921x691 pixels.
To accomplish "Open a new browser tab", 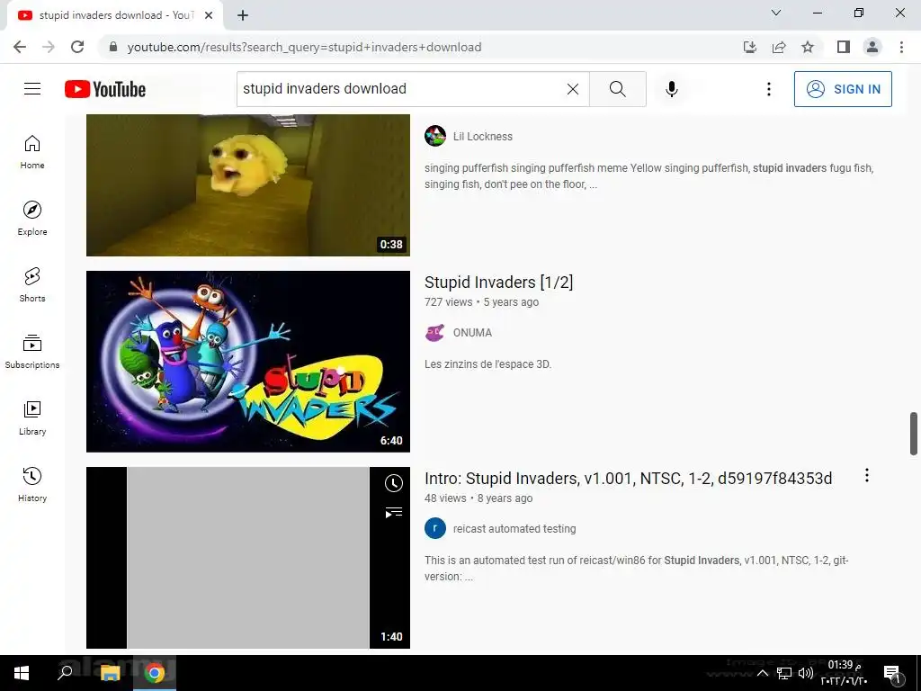I will click(x=243, y=15).
